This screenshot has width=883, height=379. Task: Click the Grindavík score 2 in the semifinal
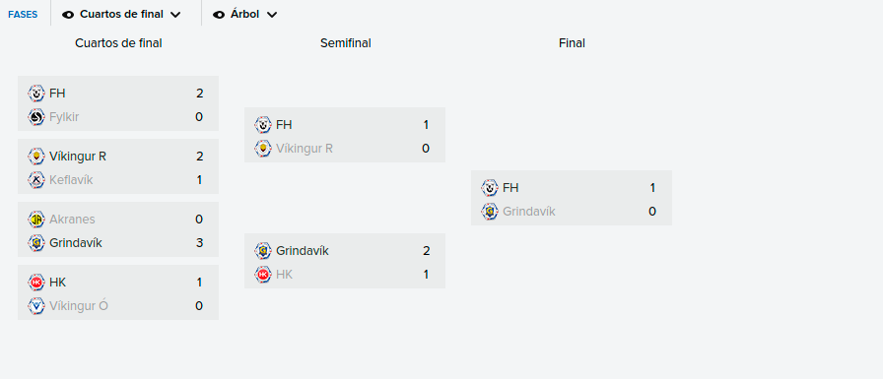(x=427, y=251)
